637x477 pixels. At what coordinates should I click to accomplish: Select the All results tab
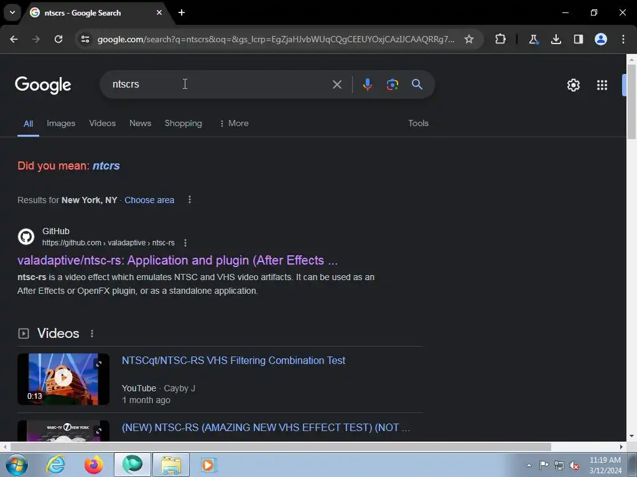[x=28, y=124]
